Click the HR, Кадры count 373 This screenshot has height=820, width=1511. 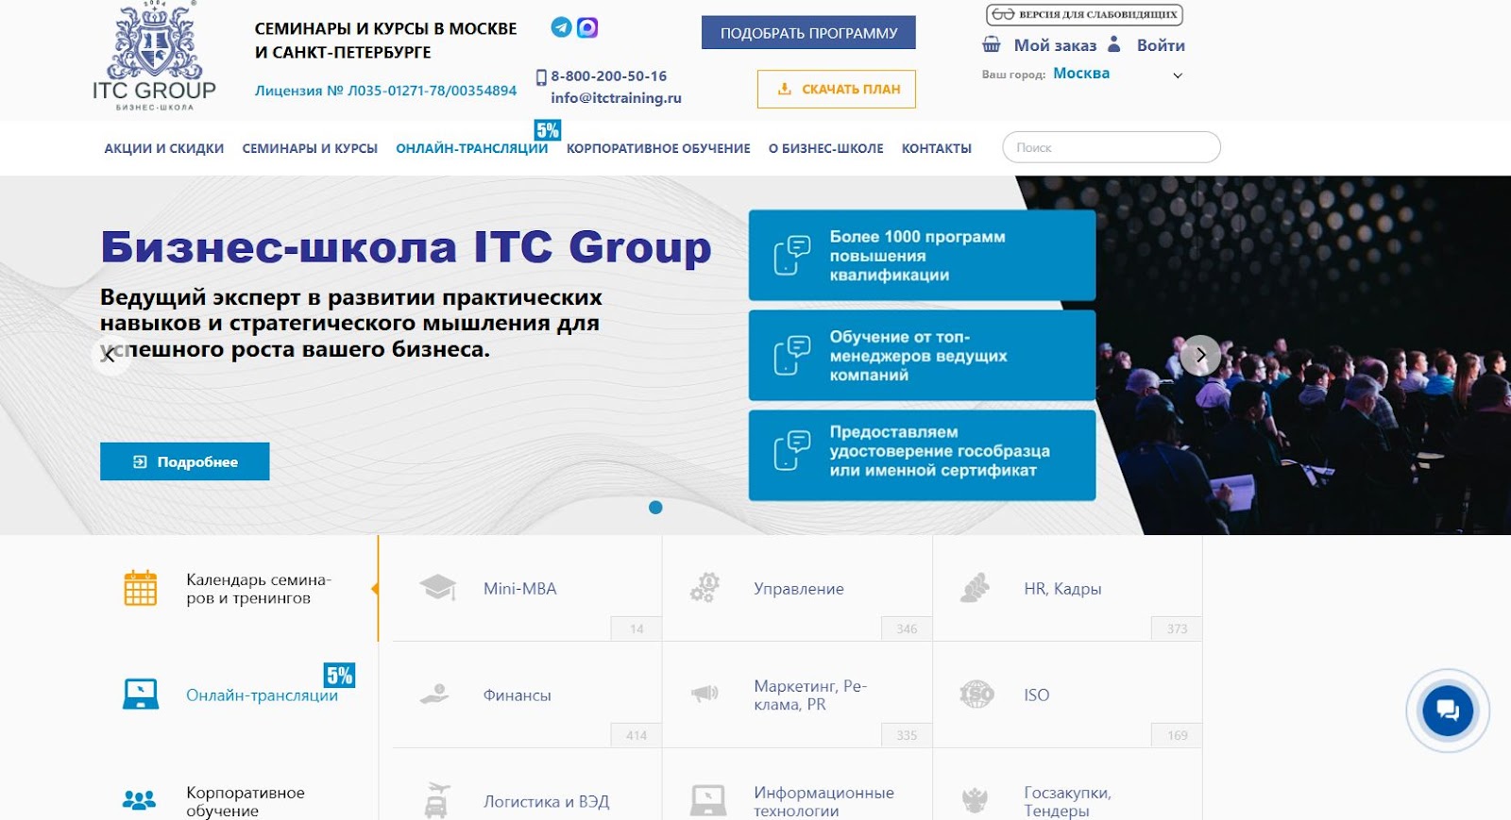coord(1177,628)
